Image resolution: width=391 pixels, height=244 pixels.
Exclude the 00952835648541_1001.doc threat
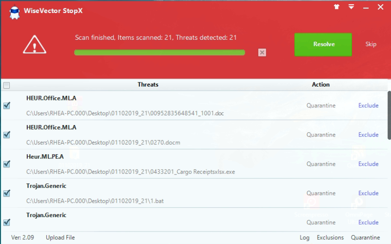(368, 106)
